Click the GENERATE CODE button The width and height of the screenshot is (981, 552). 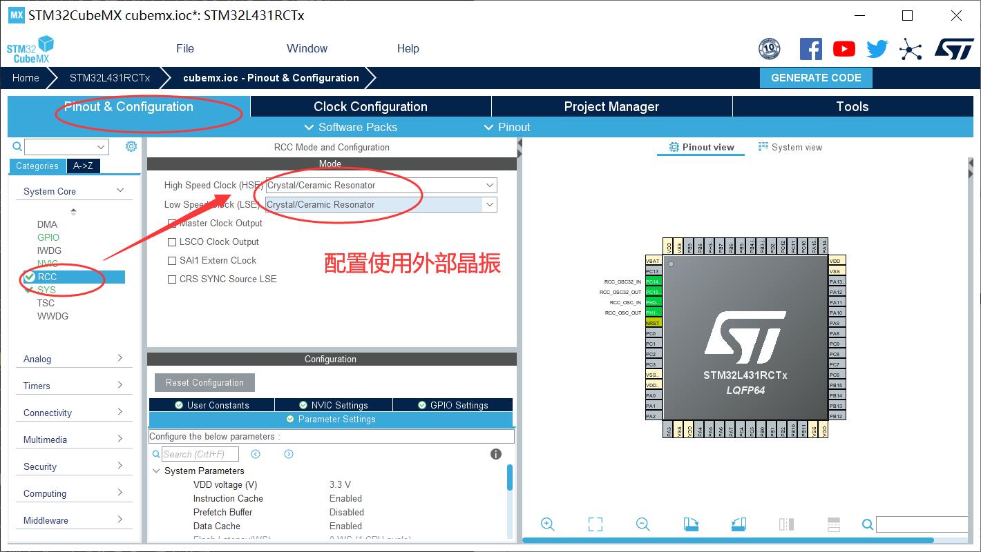coord(816,78)
